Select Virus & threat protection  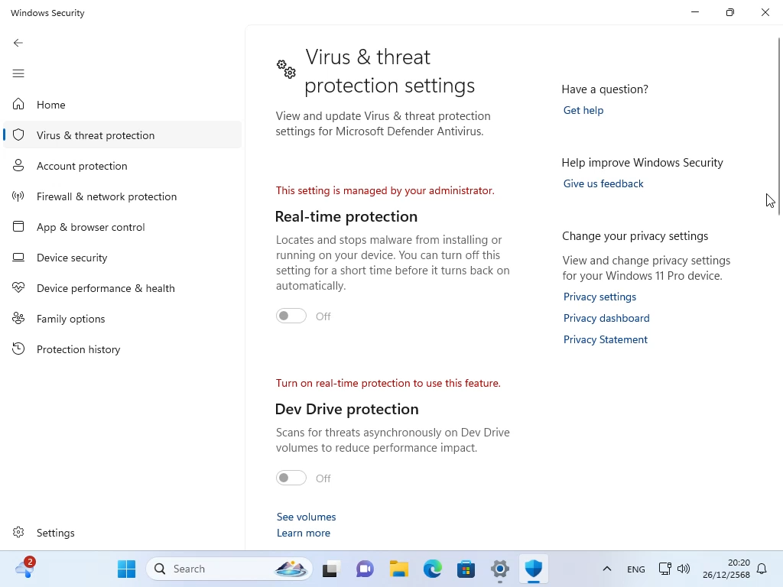point(96,135)
